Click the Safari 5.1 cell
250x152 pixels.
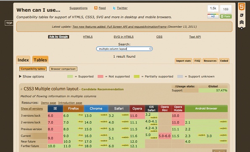pyautogui.click(x=119, y=138)
